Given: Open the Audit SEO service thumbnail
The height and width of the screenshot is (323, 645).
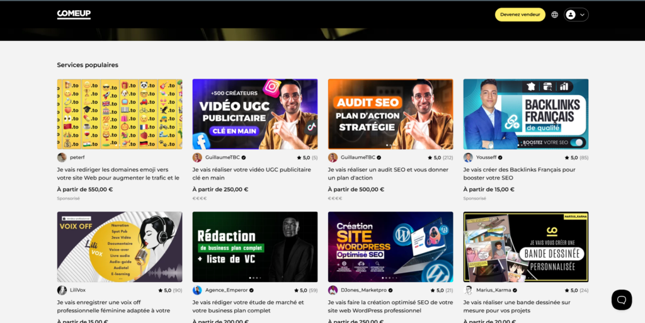Looking at the screenshot, I should [391, 114].
